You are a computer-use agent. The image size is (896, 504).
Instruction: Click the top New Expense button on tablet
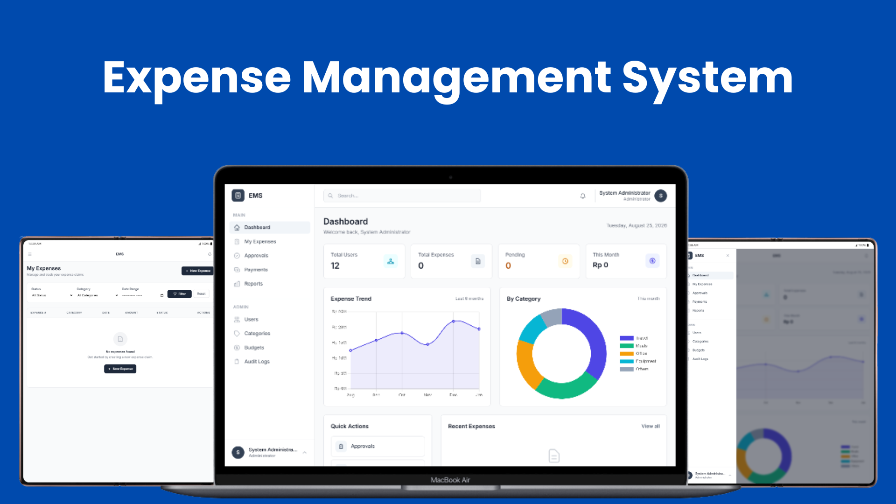coord(197,271)
